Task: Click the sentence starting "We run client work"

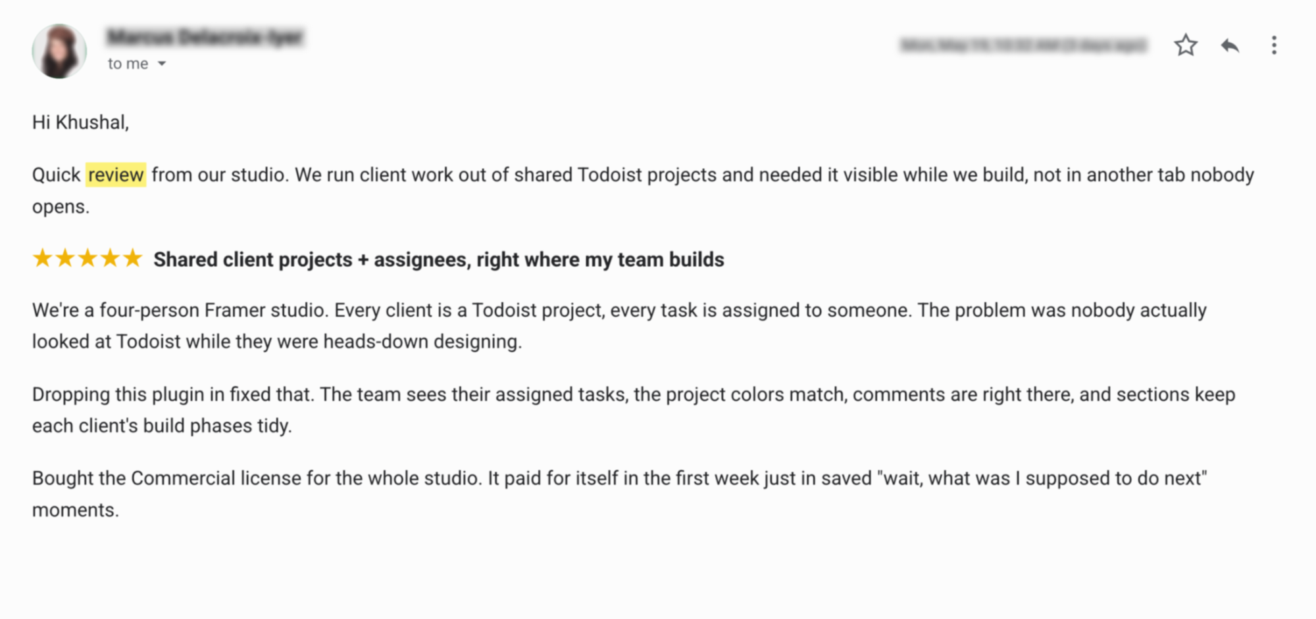Action: (x=774, y=175)
